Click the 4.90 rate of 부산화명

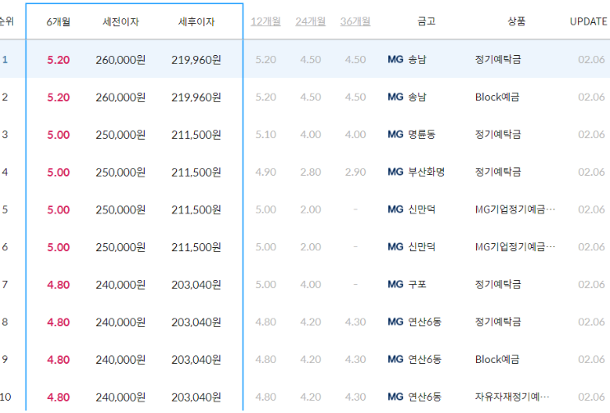[x=266, y=172]
